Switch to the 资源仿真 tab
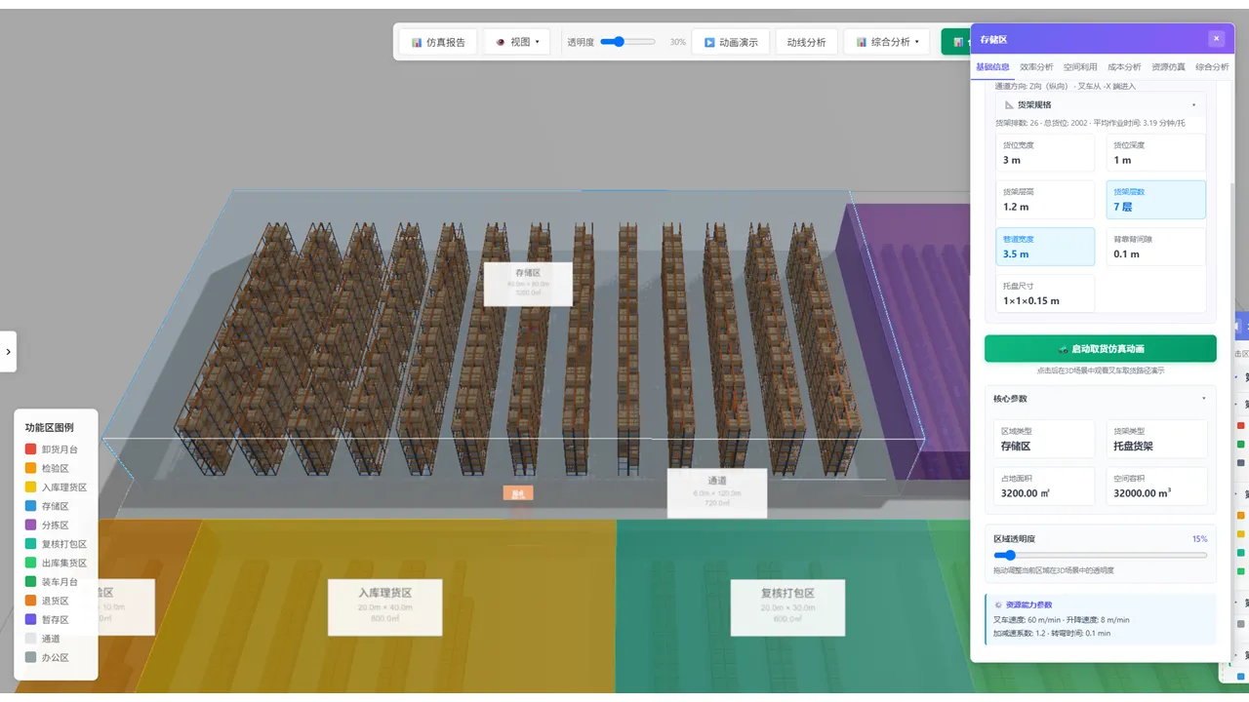 click(1168, 67)
